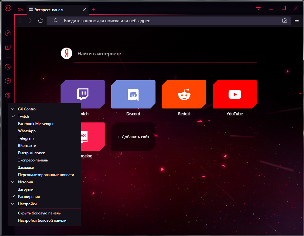This screenshot has height=236, width=304.
Task: Focus the address bar field
Action: coord(169,21)
